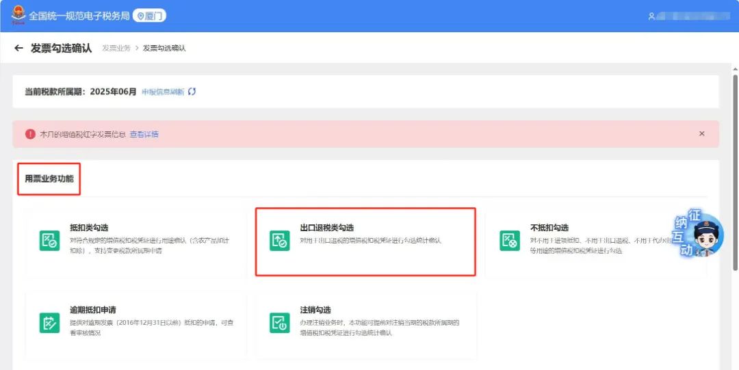The width and height of the screenshot is (739, 370).
Task: Click the 逾期抵扣申请 description text
Action: [x=152, y=328]
